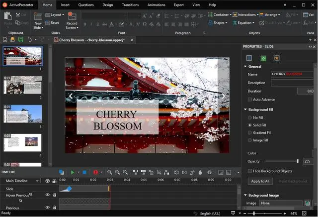Select the slide 3 thumbnail
318x217 pixels.
[x=23, y=114]
